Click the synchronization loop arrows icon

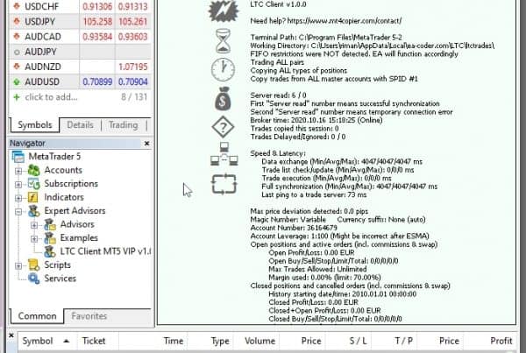(x=224, y=184)
